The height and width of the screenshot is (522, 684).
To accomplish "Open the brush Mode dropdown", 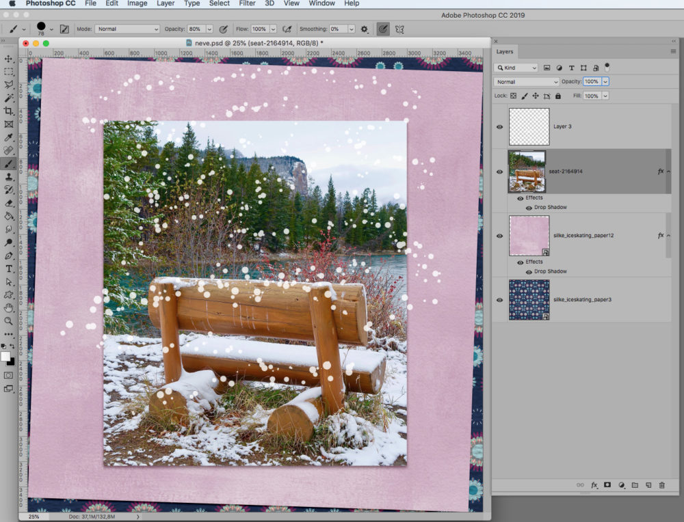I will click(127, 29).
